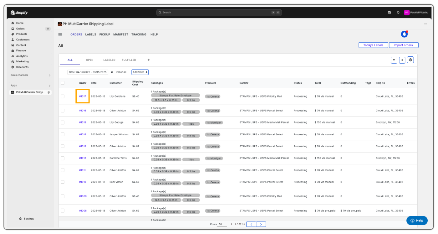The width and height of the screenshot is (438, 234).
Task: Switch to the OPEN tab
Action: (x=90, y=60)
